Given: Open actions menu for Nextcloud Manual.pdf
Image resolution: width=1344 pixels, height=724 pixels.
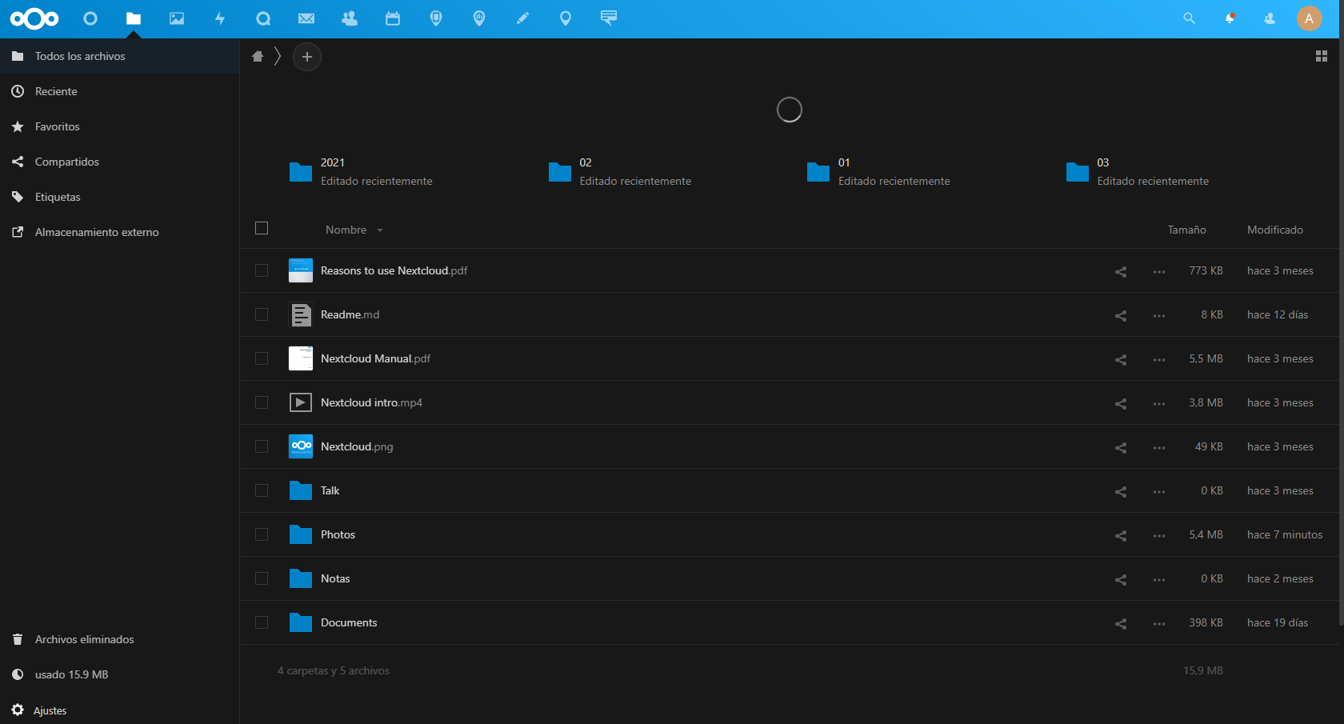Looking at the screenshot, I should click(x=1159, y=360).
